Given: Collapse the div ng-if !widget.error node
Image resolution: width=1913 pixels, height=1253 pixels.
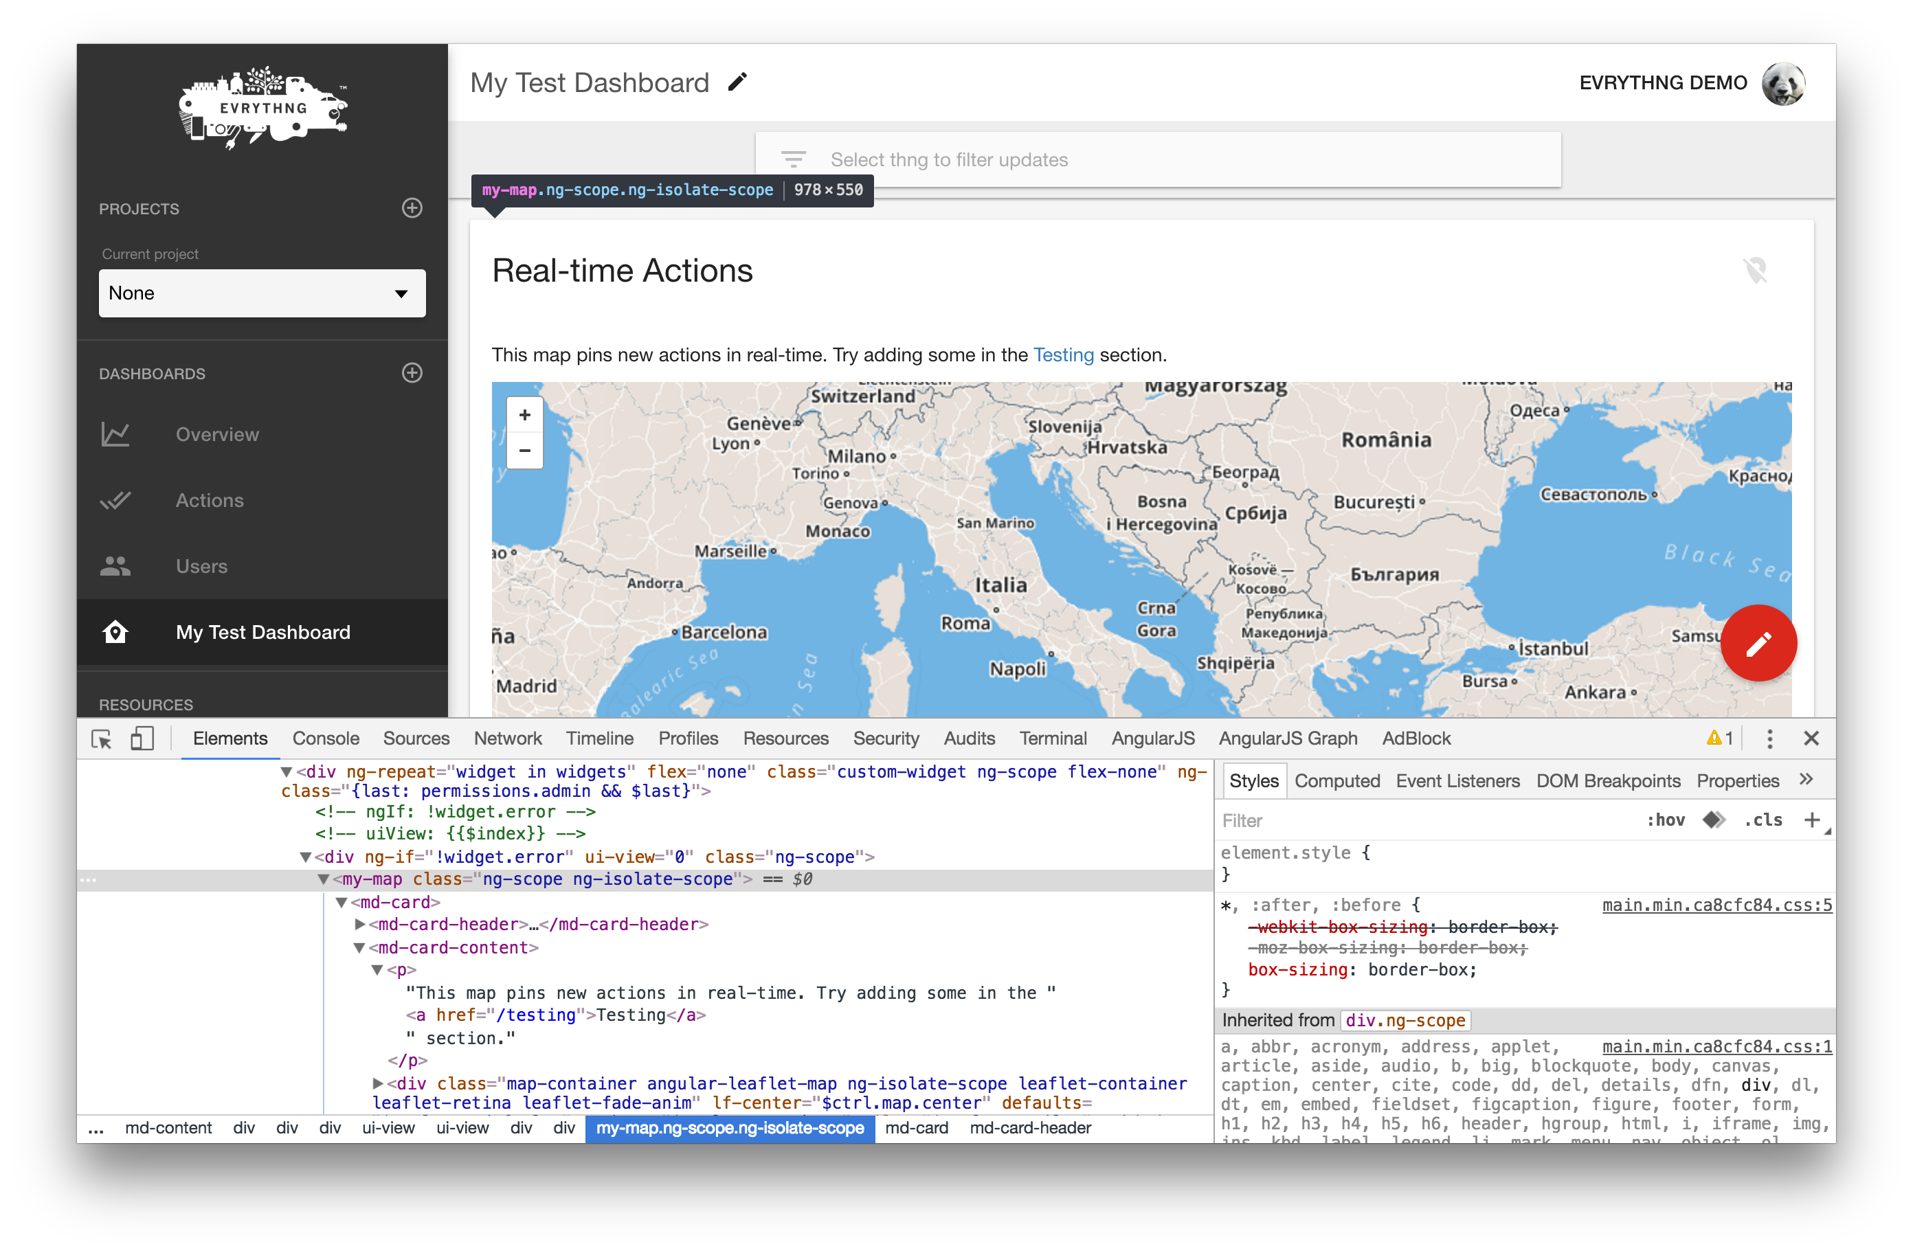Looking at the screenshot, I should coord(306,857).
